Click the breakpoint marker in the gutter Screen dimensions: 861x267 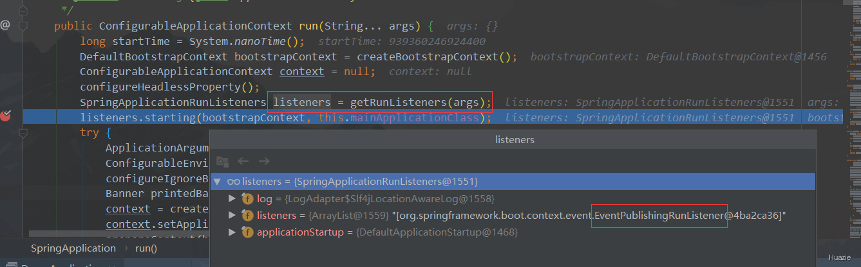6,117
